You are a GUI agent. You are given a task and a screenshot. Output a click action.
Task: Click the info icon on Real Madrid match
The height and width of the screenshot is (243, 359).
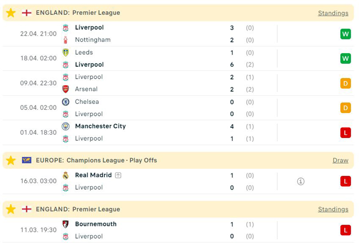301,181
